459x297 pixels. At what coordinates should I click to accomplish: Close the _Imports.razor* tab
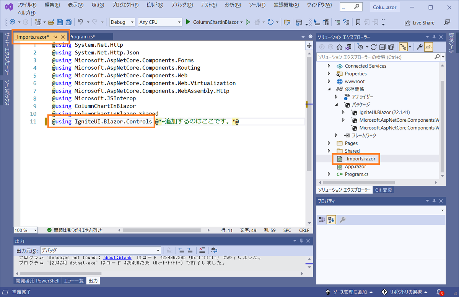tap(63, 37)
